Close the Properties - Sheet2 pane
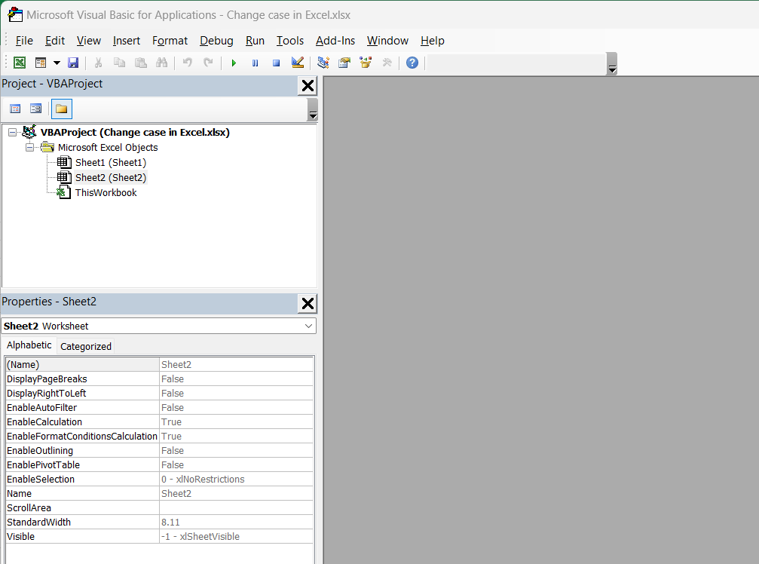 click(x=308, y=304)
